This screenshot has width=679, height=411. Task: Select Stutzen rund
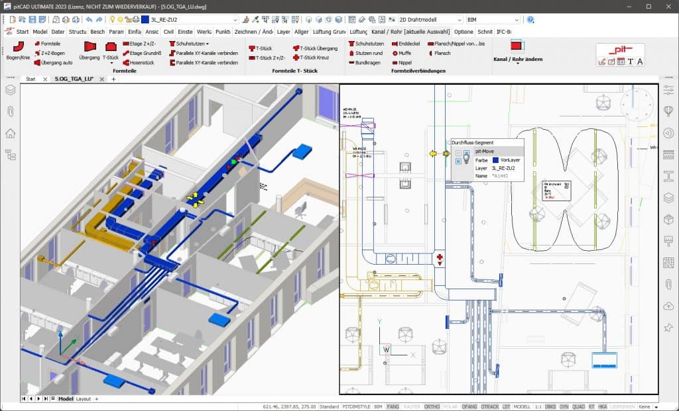pos(366,53)
